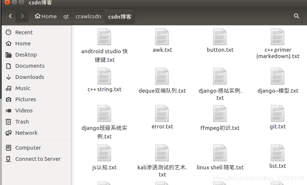
Task: Select the deque双端队列.txt file icon
Action: 162,76
